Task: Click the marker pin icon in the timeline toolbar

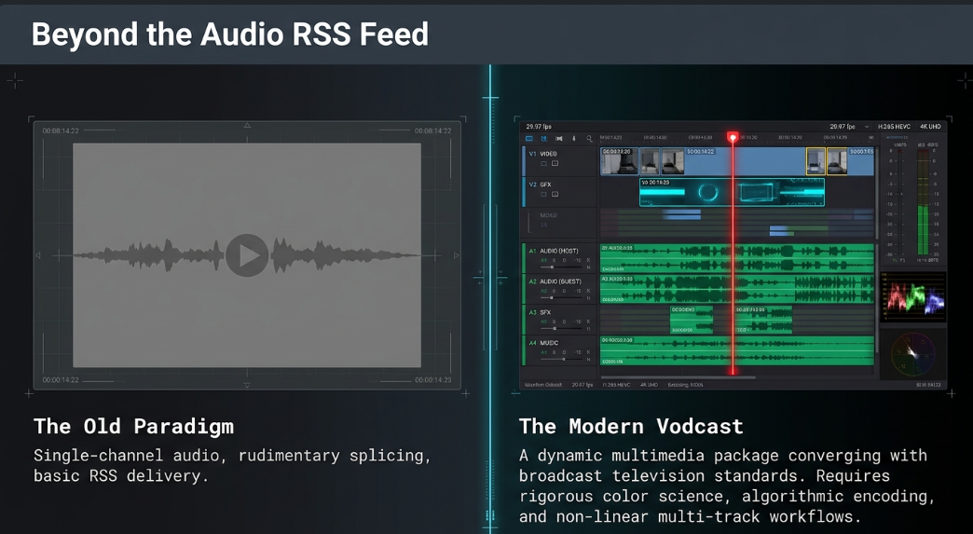Action: coord(574,138)
